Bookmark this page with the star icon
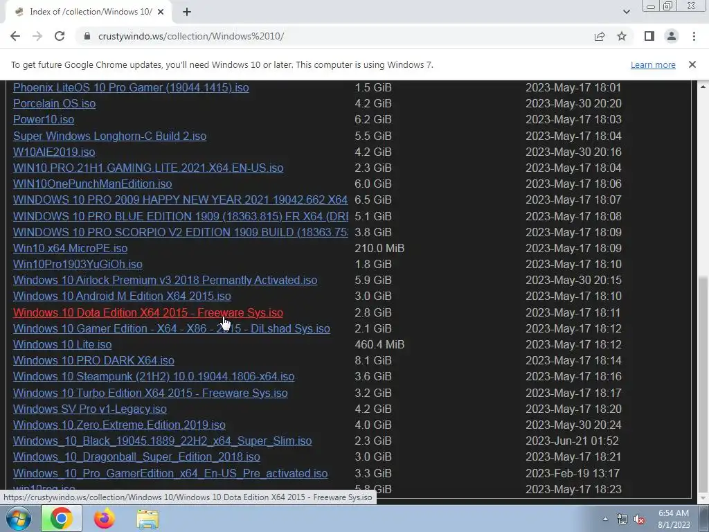 622,36
